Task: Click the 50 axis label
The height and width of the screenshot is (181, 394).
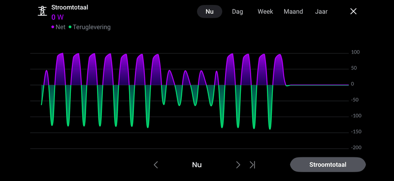Action: coord(354,68)
